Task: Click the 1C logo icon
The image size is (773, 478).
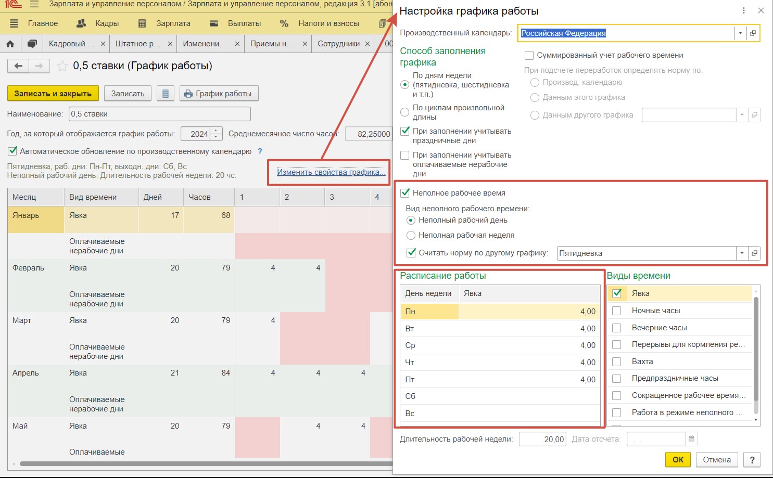Action: tap(12, 5)
